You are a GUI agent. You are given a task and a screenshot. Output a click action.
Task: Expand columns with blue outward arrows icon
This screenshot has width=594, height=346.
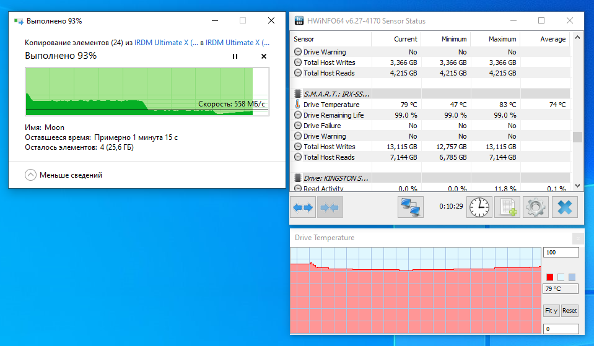[303, 207]
